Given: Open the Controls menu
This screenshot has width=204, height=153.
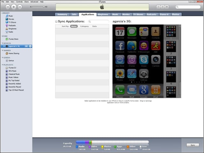Looking at the screenshot, I should coord(19,2).
